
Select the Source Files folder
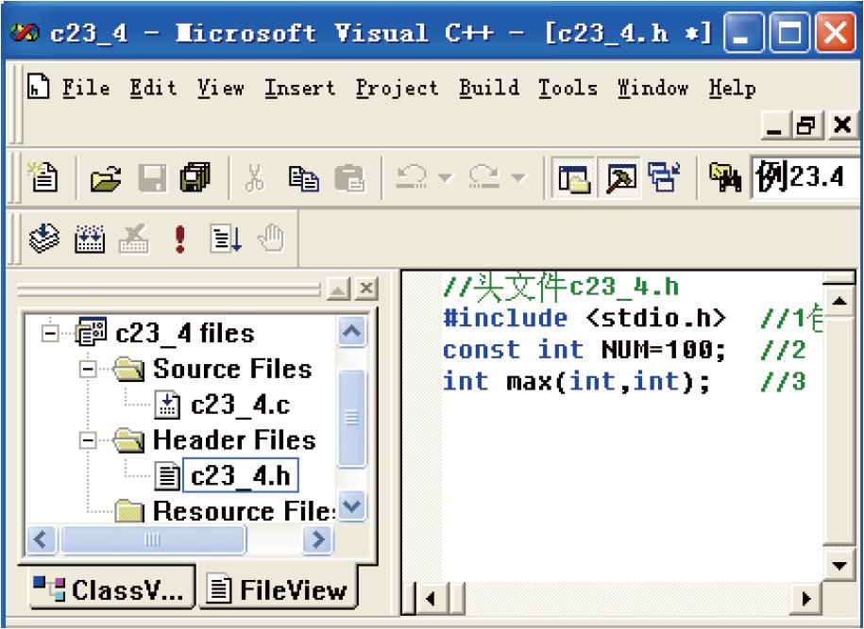(x=232, y=369)
